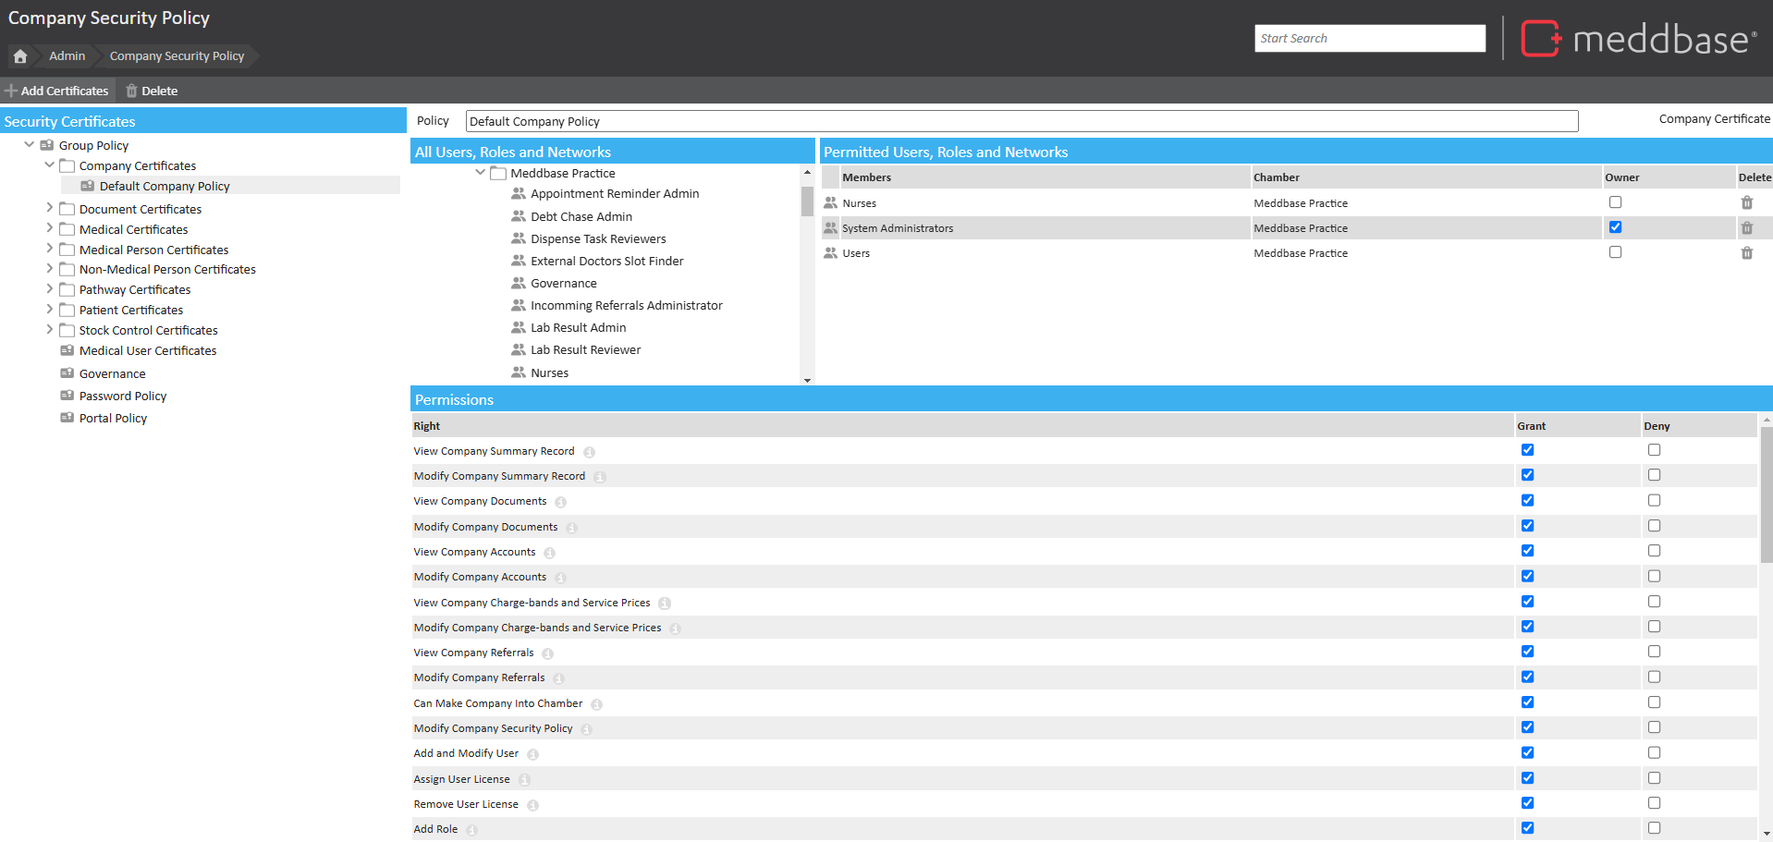Select Password Policy in the tree

pyautogui.click(x=123, y=397)
